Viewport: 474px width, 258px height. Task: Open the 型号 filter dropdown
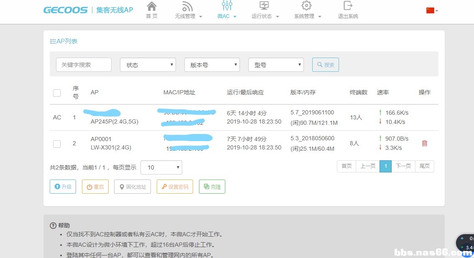pyautogui.click(x=276, y=65)
